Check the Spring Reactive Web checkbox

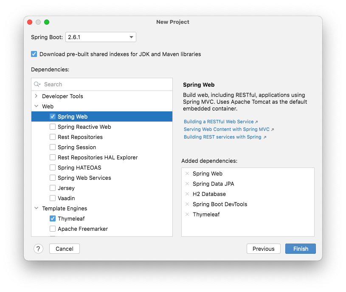coord(53,127)
